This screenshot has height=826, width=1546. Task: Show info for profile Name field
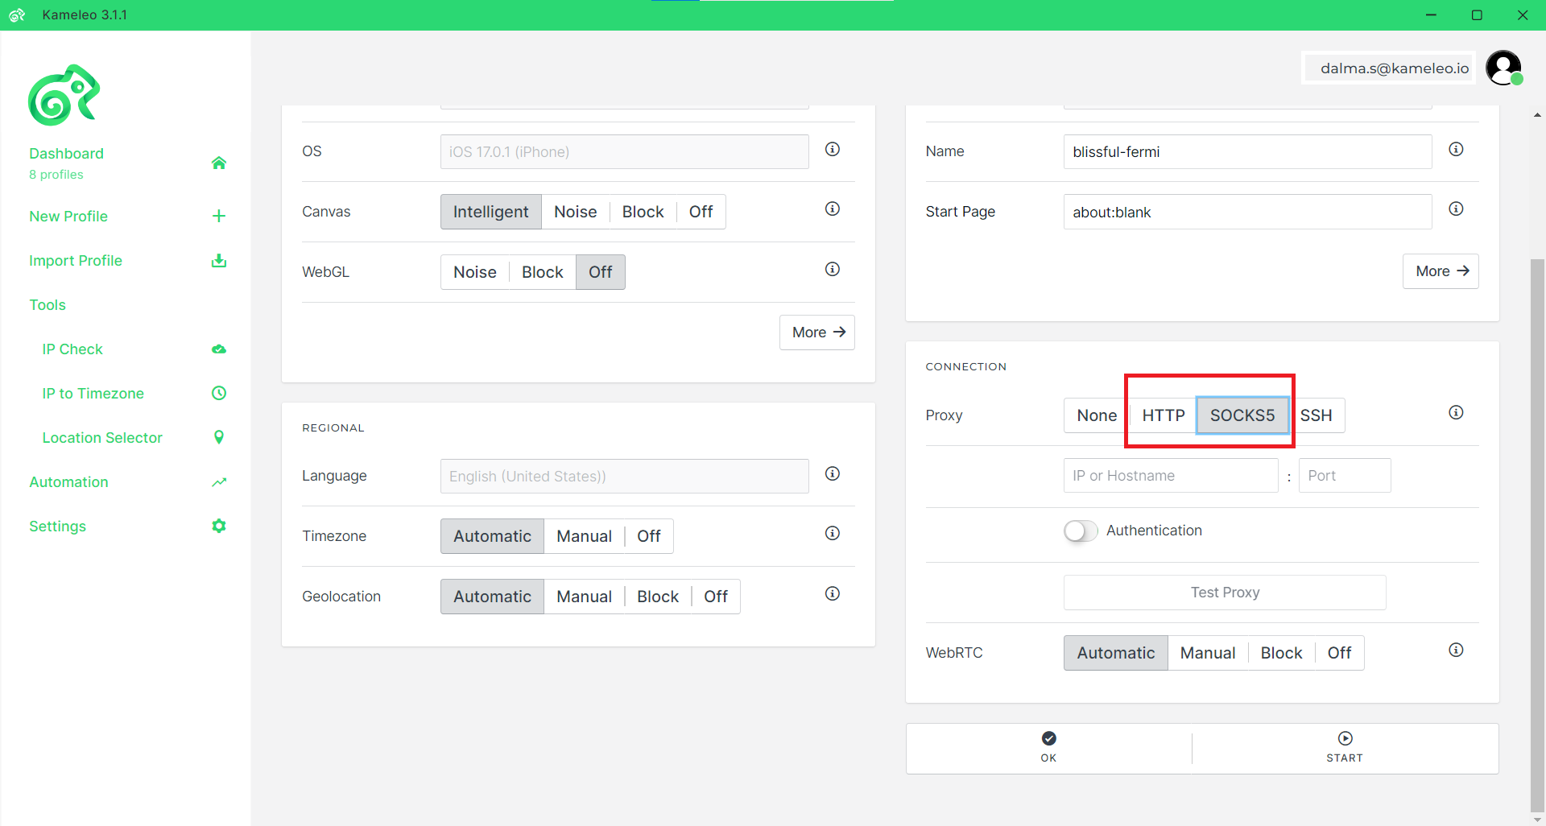(x=1456, y=149)
